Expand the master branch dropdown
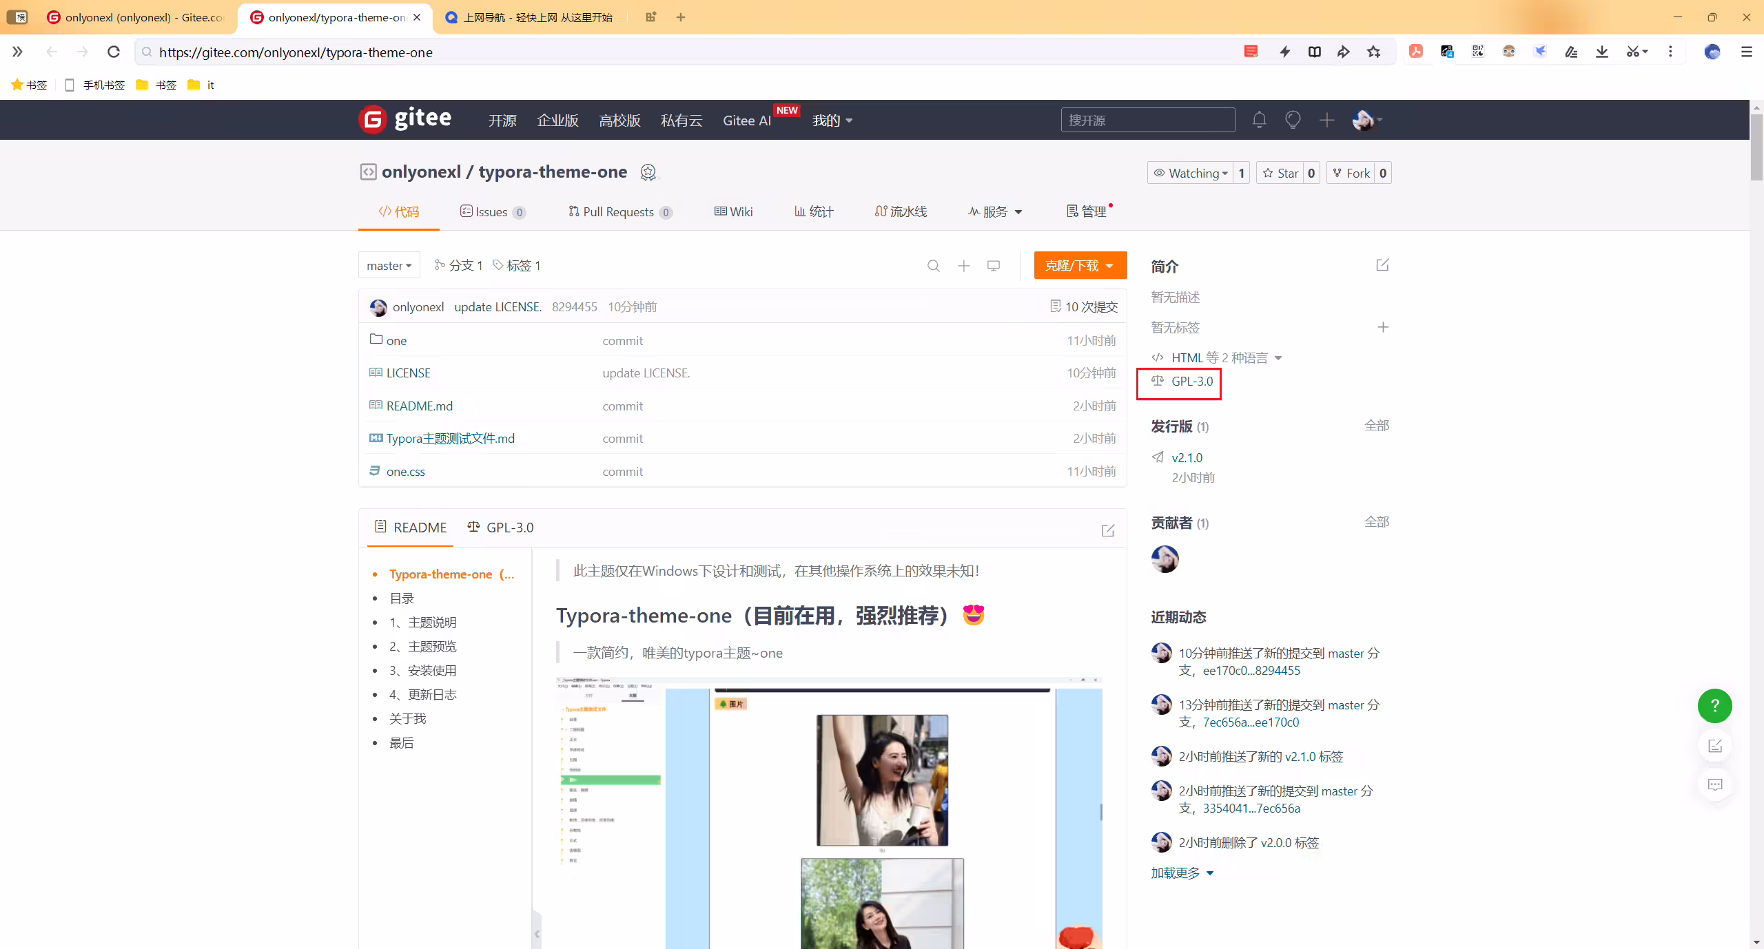This screenshot has width=1764, height=949. 389,266
